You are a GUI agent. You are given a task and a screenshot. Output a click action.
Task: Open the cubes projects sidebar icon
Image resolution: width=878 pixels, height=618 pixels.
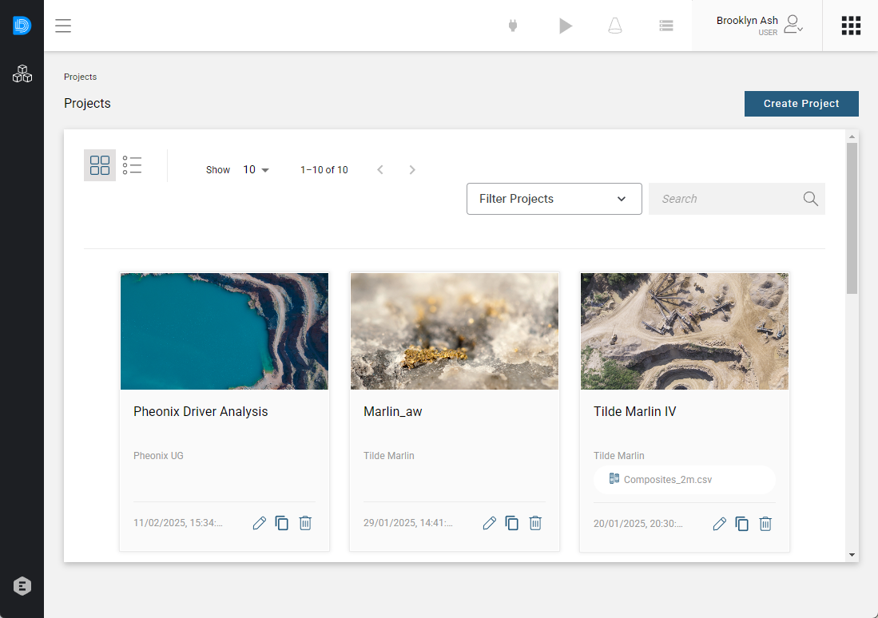(x=22, y=73)
